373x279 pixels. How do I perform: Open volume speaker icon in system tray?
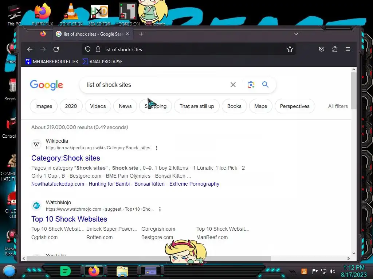pyautogui.click(x=333, y=271)
